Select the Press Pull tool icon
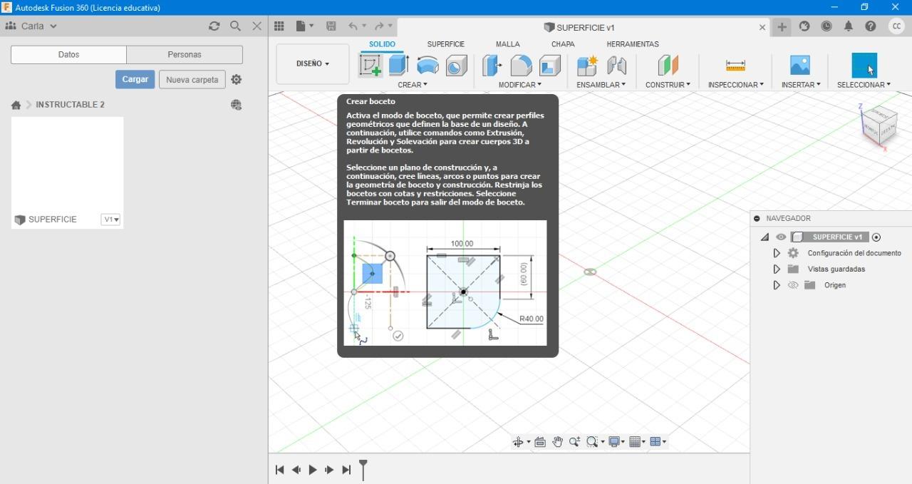Viewport: 912px width, 484px height. coord(492,66)
